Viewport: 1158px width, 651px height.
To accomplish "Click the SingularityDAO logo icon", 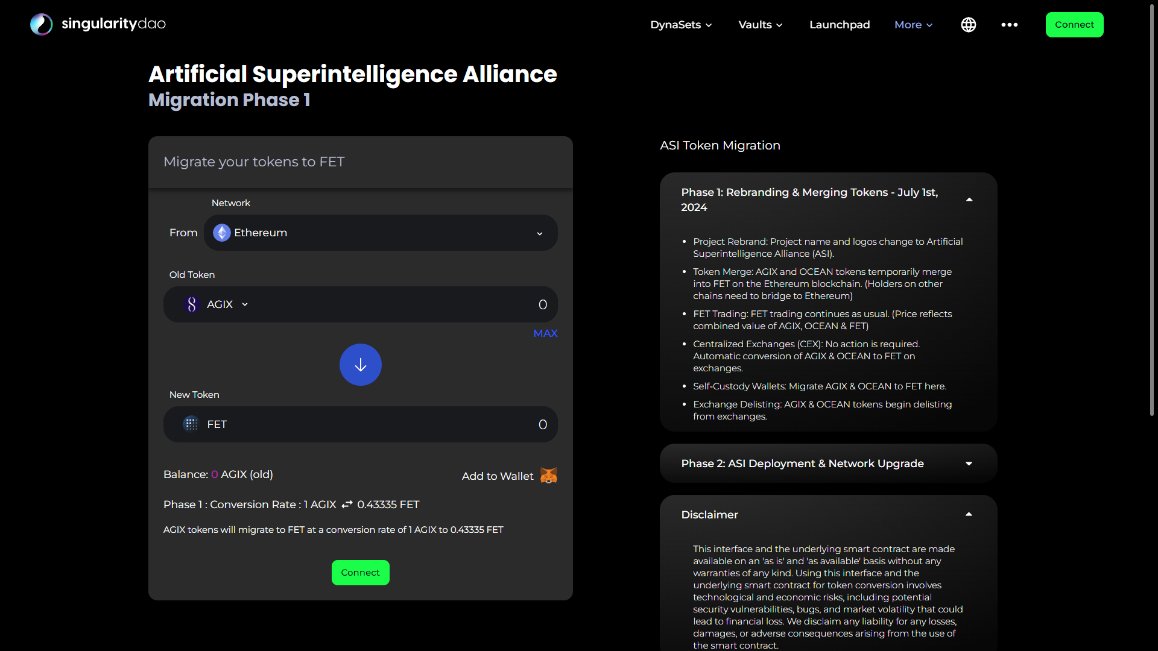I will (42, 25).
